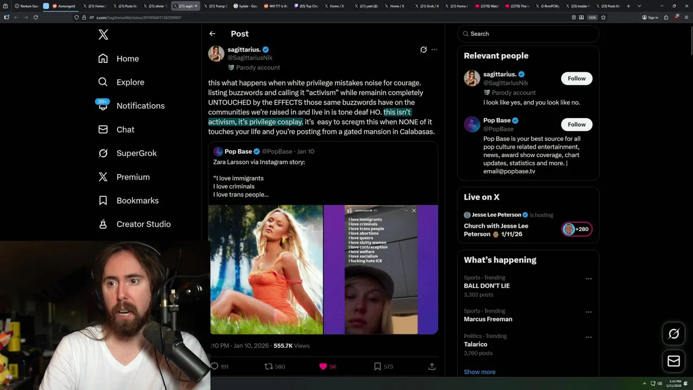This screenshot has height=390, width=693.
Task: Click into the X Search field
Action: (x=528, y=34)
